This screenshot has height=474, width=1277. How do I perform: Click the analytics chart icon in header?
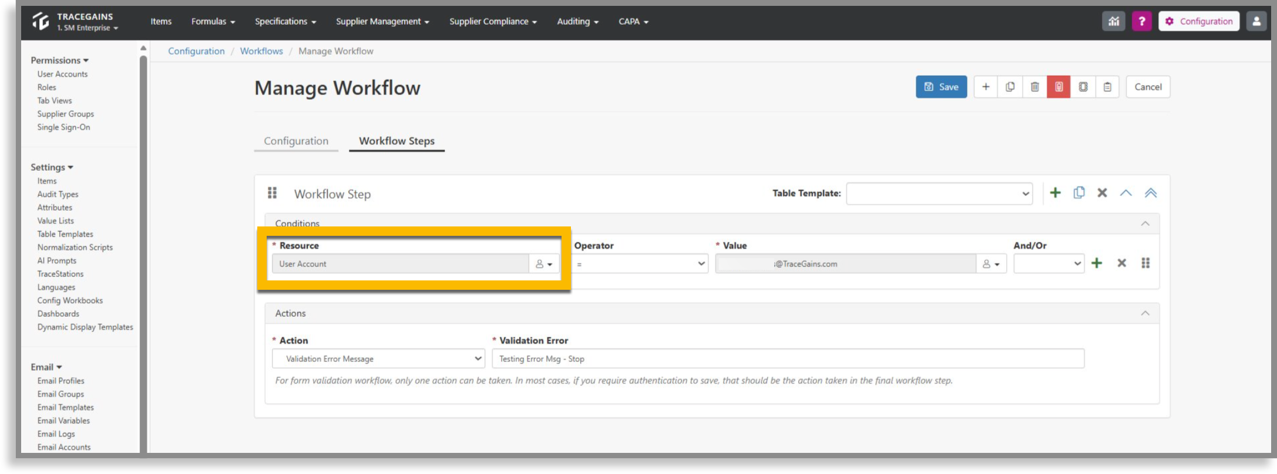1113,21
